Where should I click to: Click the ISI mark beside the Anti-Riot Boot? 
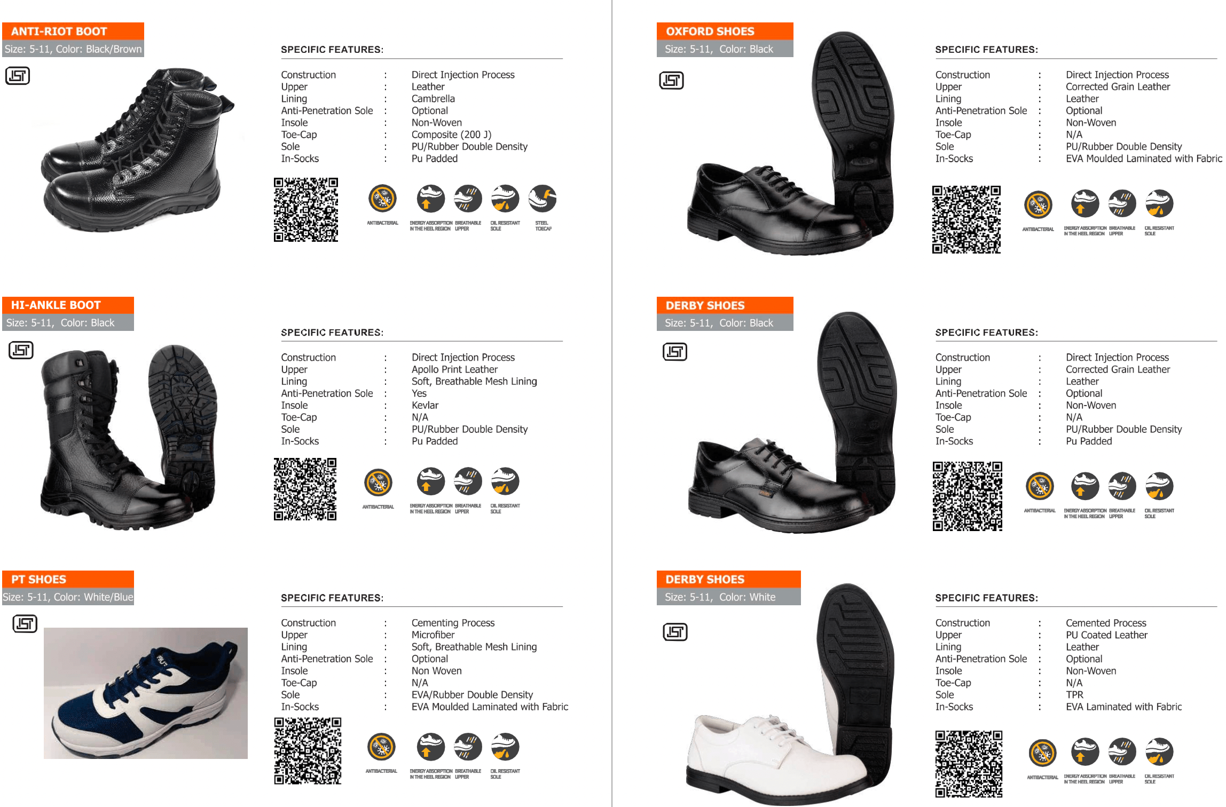18,76
